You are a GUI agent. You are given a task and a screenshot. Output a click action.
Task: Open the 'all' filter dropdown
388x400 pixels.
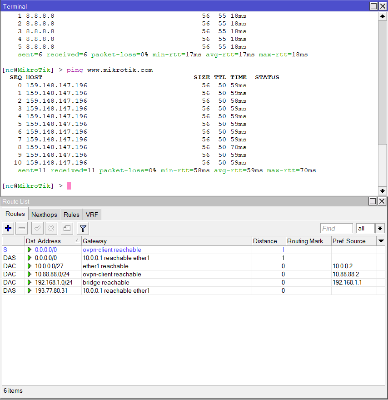[x=380, y=228]
